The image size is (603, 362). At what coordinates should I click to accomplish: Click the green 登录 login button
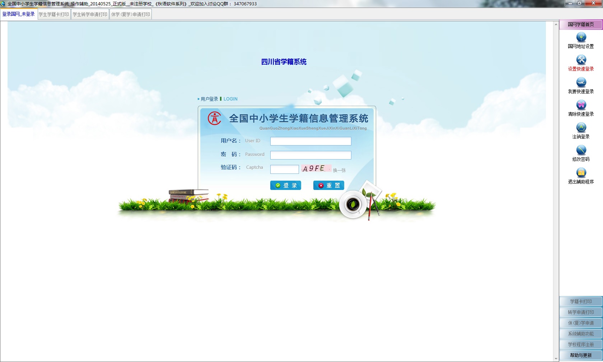285,185
